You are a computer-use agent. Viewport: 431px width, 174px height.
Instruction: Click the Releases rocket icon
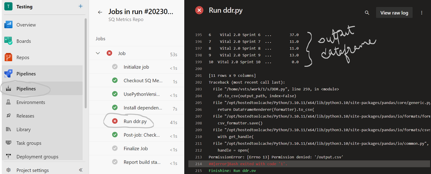(x=8, y=116)
